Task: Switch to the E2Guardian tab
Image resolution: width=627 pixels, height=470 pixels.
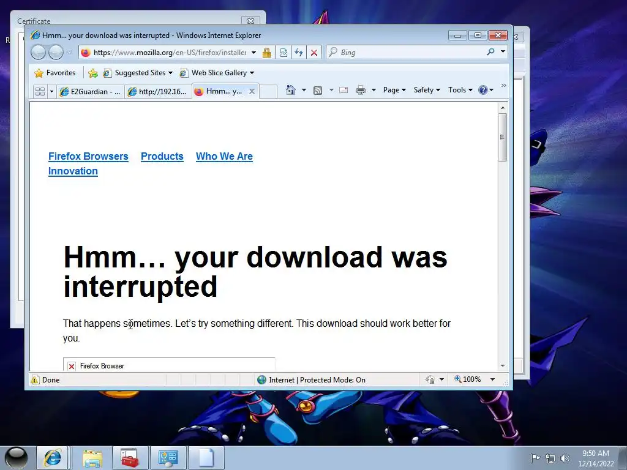Action: point(90,92)
